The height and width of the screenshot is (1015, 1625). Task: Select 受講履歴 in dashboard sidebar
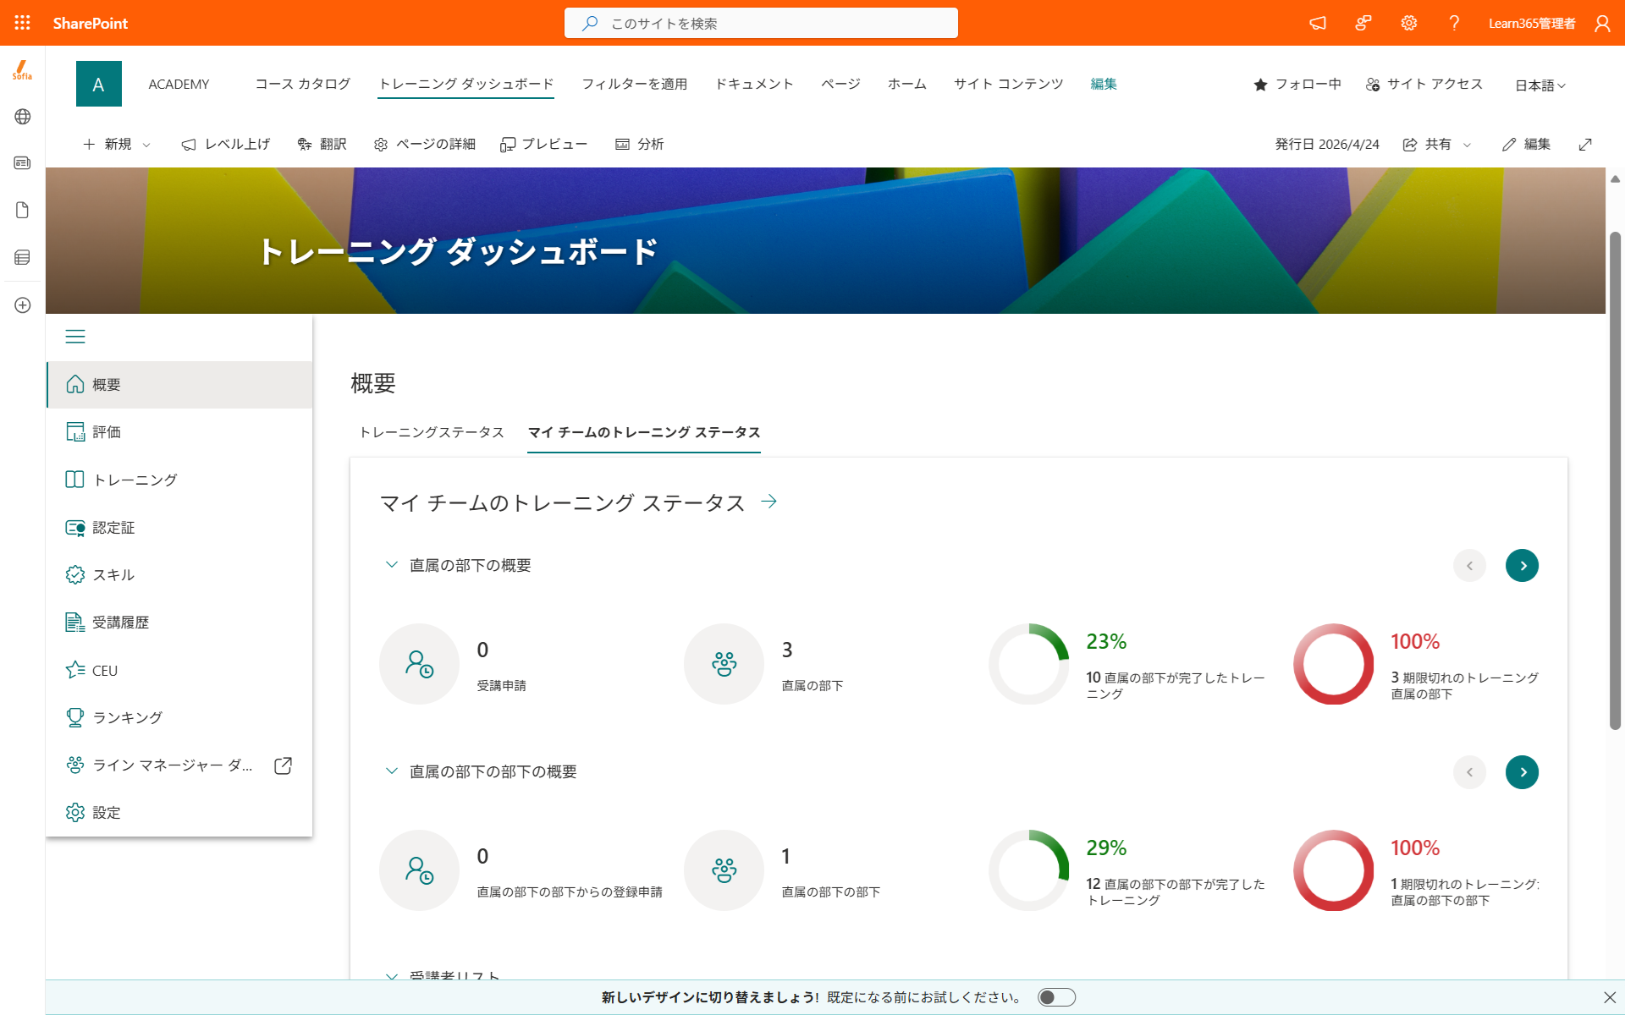(x=179, y=623)
